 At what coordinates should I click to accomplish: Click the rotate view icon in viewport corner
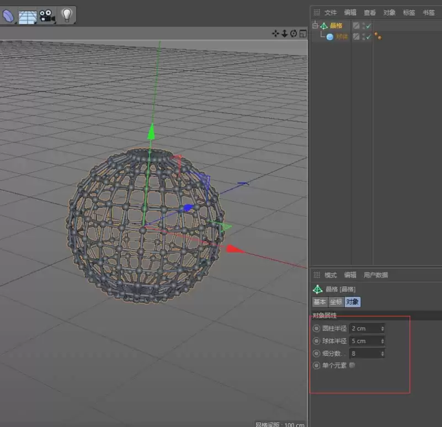(293, 34)
